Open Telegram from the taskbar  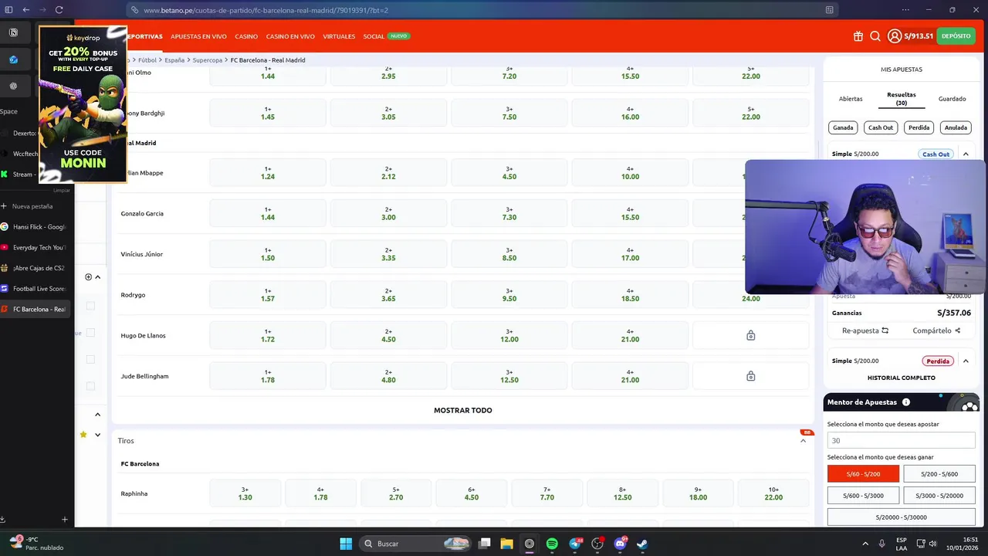coord(575,544)
